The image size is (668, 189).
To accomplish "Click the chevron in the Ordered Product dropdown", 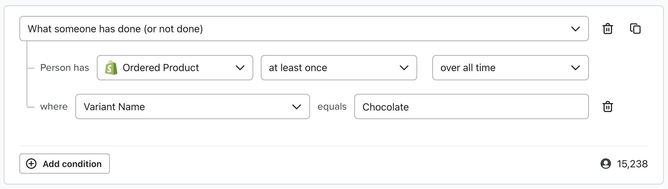I will point(240,68).
